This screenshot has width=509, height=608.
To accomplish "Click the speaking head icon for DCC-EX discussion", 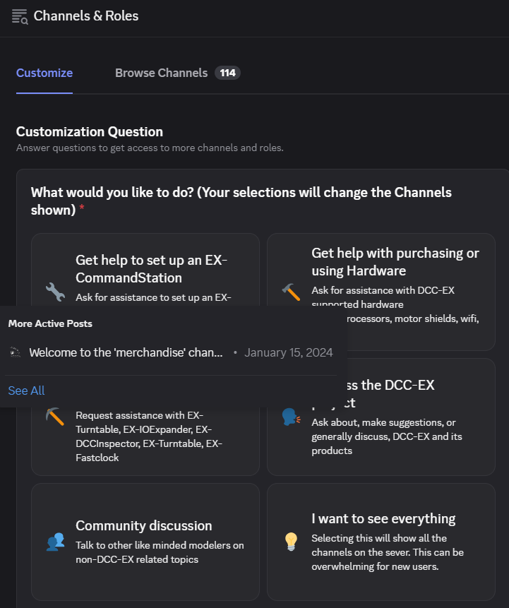I will coord(291,417).
